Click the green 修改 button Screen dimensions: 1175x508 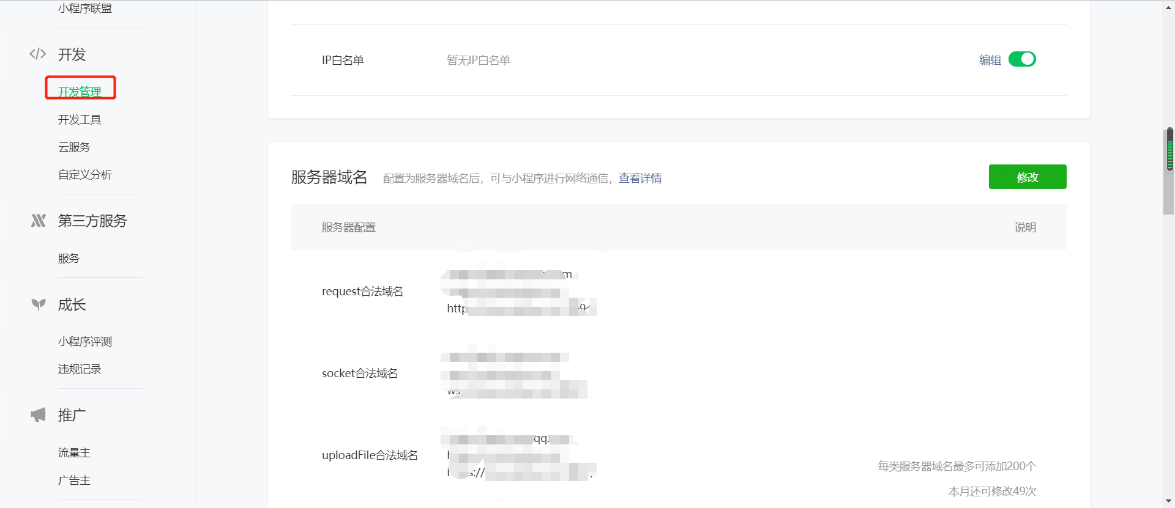(x=1027, y=177)
